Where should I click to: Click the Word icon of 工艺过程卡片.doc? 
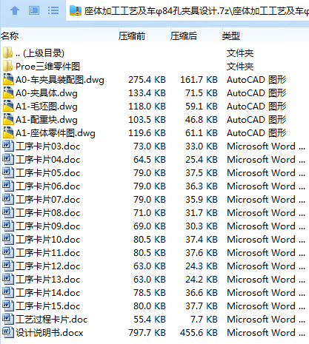[8, 319]
